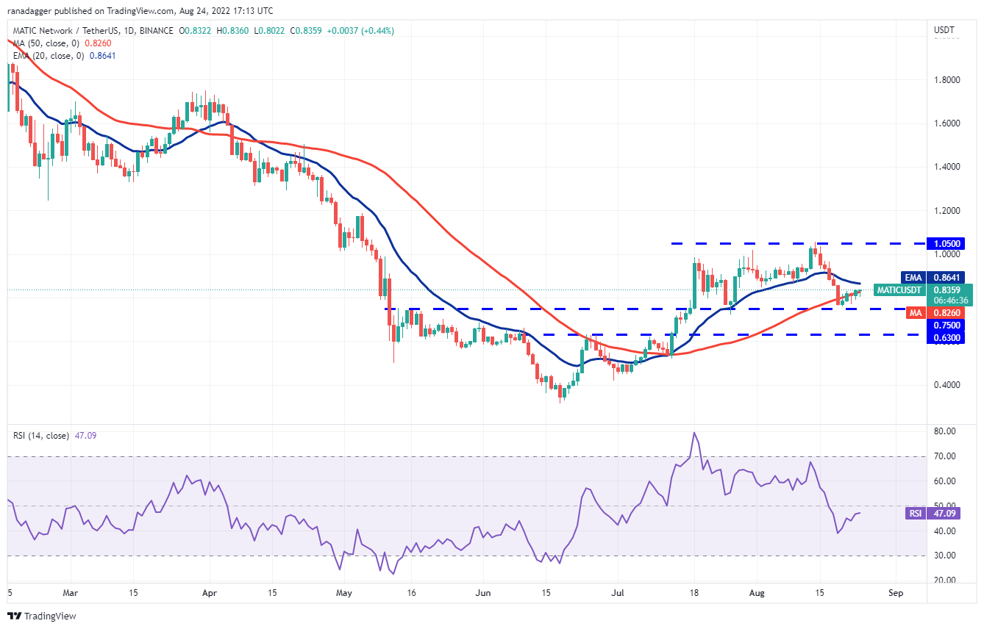Image resolution: width=984 pixels, height=629 pixels.
Task: Click the 1.8000 level on price axis
Action: pos(948,79)
